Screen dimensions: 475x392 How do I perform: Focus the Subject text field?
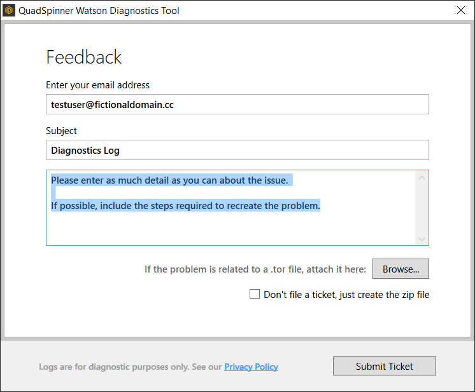pyautogui.click(x=237, y=150)
